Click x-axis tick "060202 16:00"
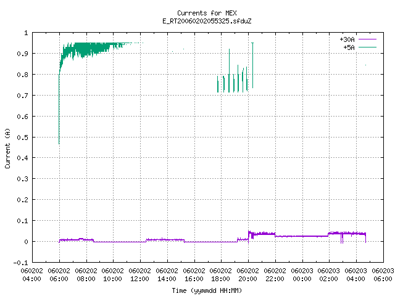 [x=194, y=275]
